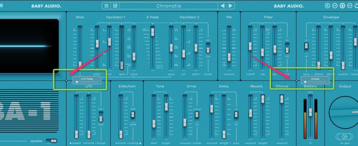Flip the Envelope sync on/off switch

[x=306, y=46]
